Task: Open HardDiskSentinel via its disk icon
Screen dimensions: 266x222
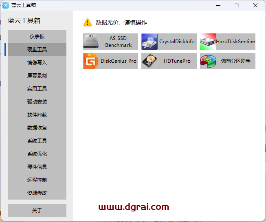Action: point(208,42)
